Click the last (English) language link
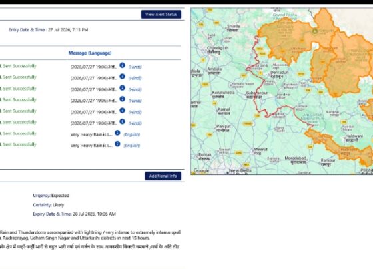Screen dimensions: 373x269 [132, 146]
